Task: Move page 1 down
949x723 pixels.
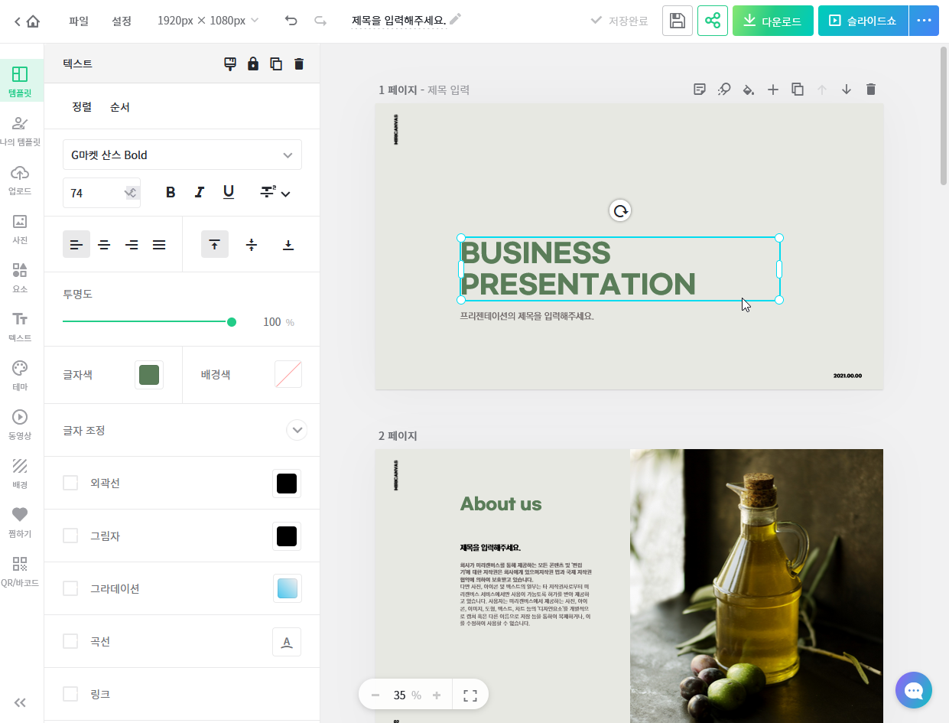Action: coord(847,90)
